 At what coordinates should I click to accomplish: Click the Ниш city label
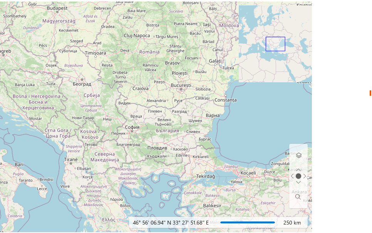click(x=107, y=119)
